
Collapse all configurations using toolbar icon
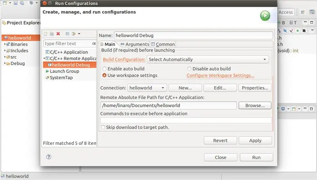[67, 34]
